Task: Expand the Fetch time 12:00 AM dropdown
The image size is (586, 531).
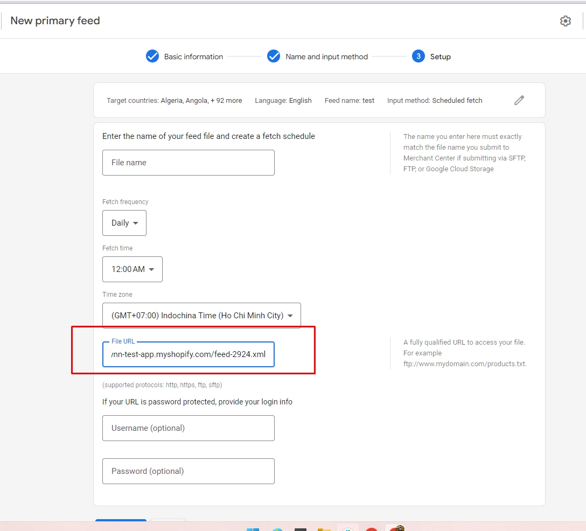Action: [132, 269]
